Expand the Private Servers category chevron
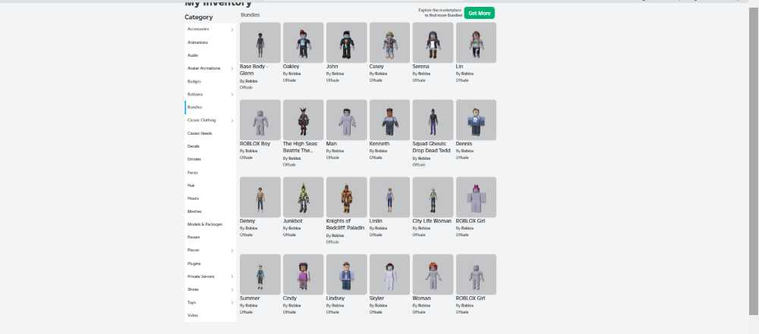 pyautogui.click(x=231, y=276)
